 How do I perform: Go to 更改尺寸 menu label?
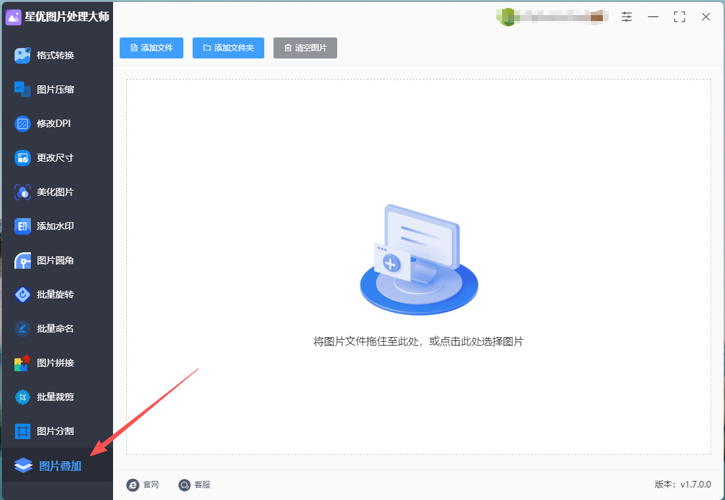coord(55,158)
